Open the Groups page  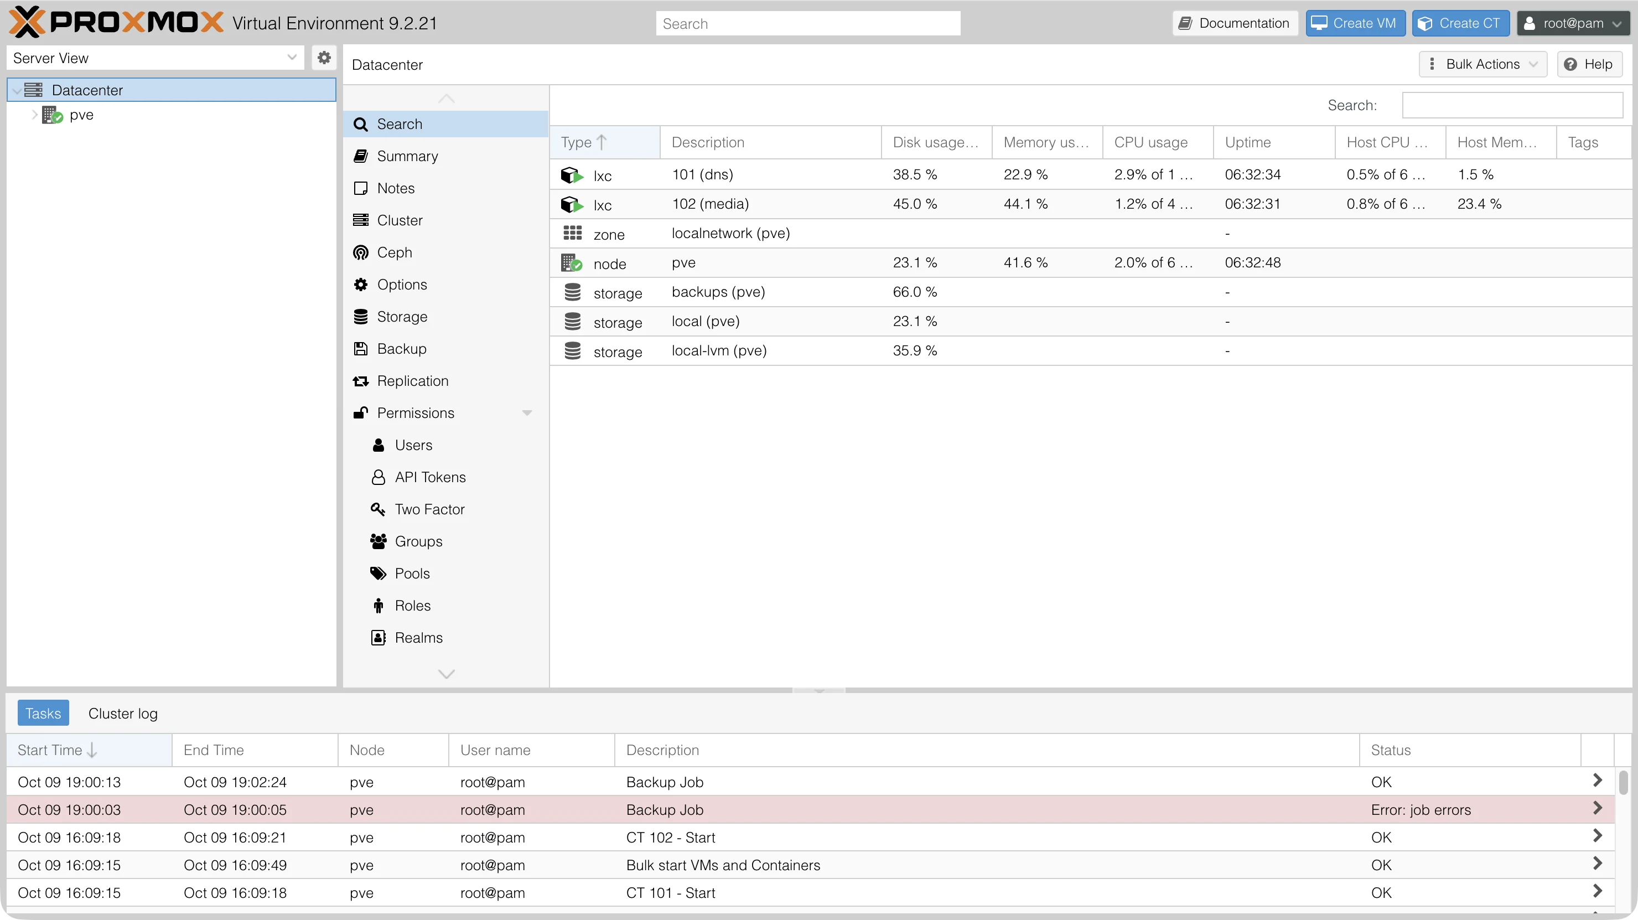click(445, 541)
